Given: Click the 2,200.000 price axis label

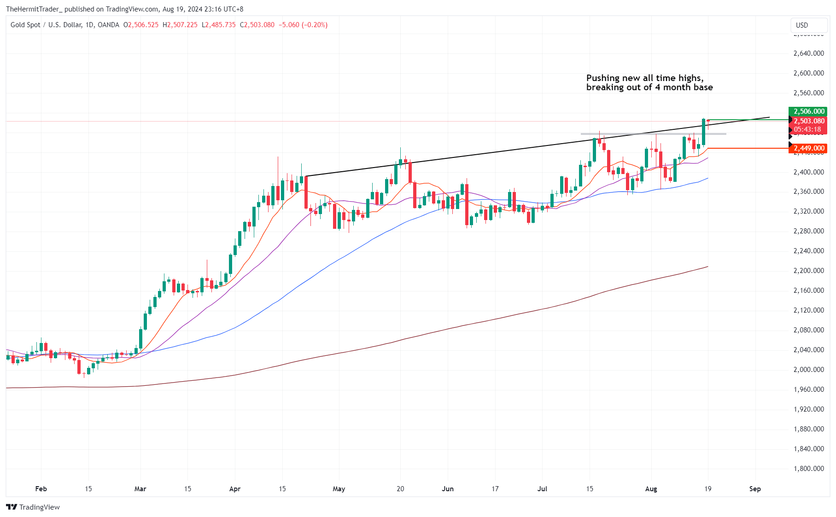Looking at the screenshot, I should click(809, 271).
